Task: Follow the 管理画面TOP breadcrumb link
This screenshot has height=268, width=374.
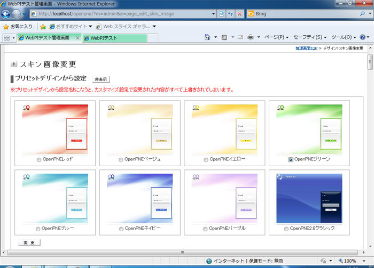Action: click(306, 48)
